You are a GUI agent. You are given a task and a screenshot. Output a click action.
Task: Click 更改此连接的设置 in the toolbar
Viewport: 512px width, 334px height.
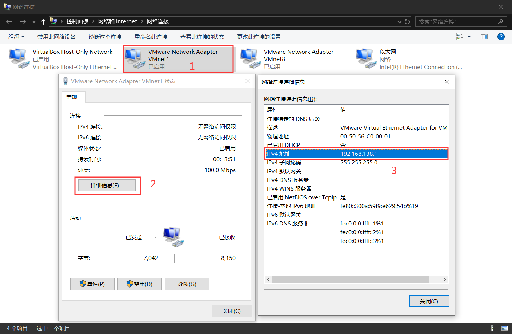pyautogui.click(x=259, y=37)
